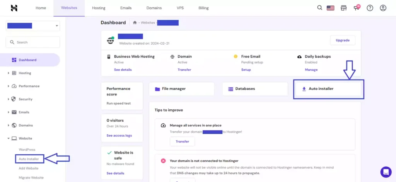
Task: Click the Domains globe icon in sidebar
Action: (14, 125)
